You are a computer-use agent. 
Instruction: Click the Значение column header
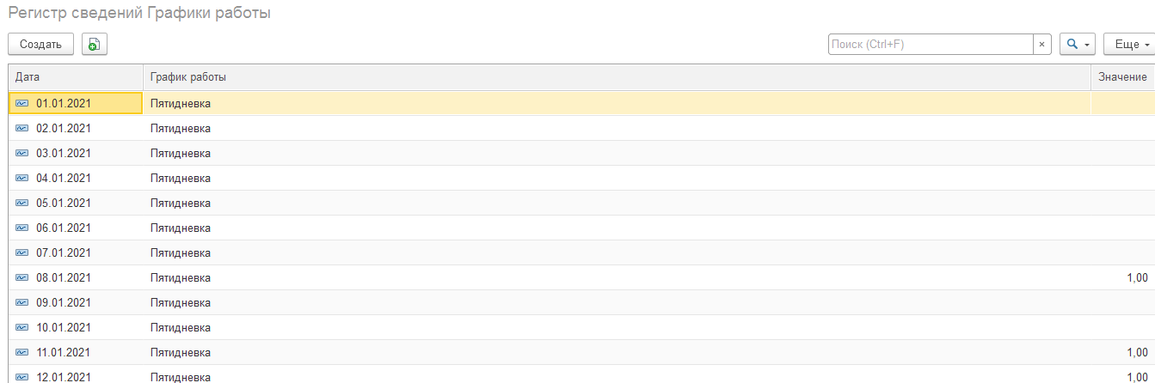(1122, 77)
